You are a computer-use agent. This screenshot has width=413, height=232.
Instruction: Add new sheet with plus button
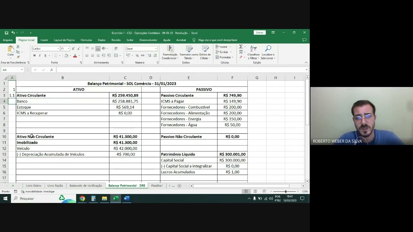(x=179, y=186)
